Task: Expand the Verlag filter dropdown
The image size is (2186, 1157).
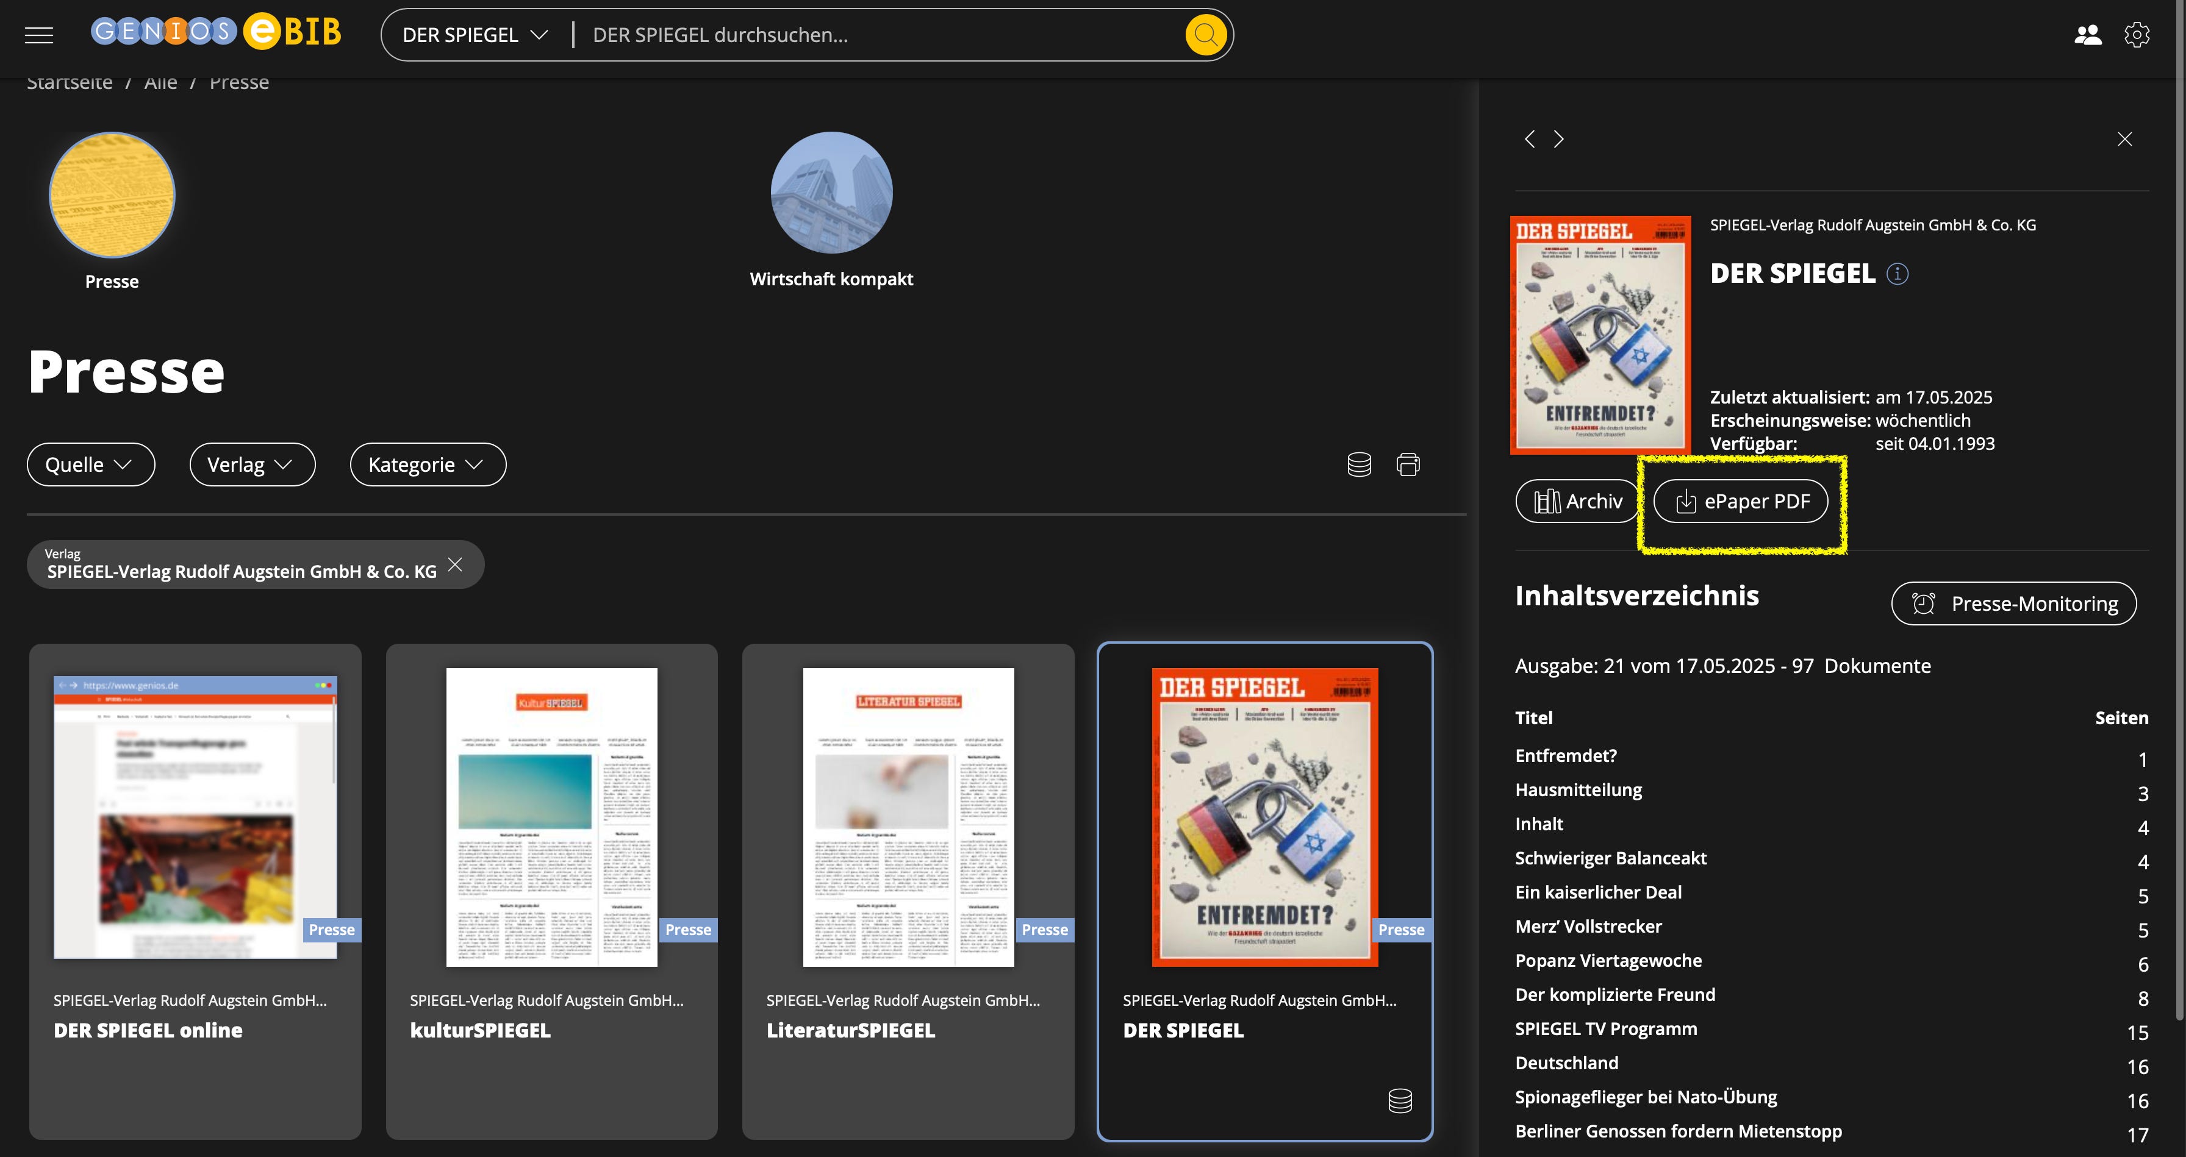Action: click(x=252, y=464)
